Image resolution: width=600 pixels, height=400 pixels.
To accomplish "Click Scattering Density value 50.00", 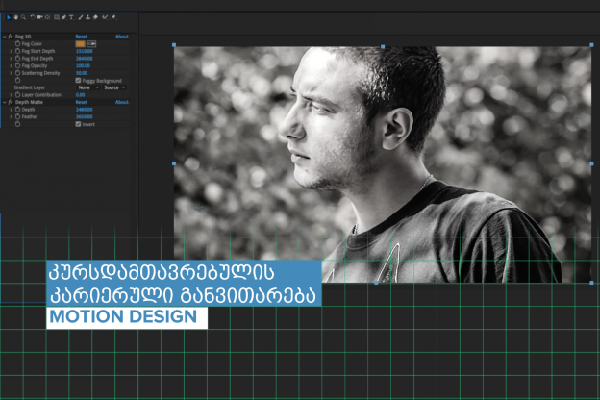I will tap(82, 73).
